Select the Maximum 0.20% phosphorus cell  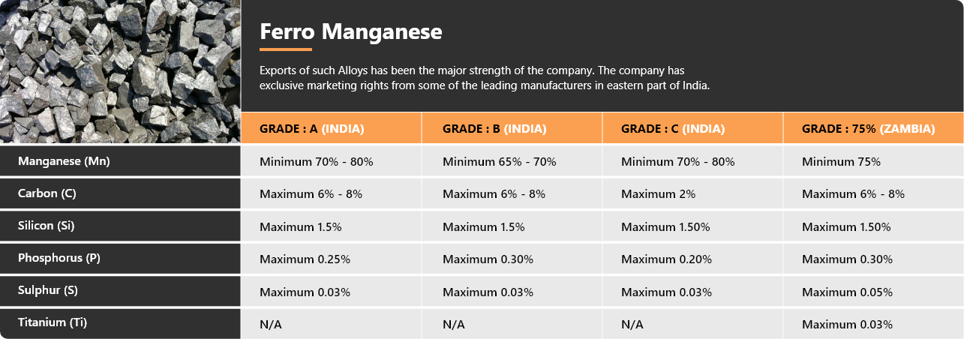692,259
